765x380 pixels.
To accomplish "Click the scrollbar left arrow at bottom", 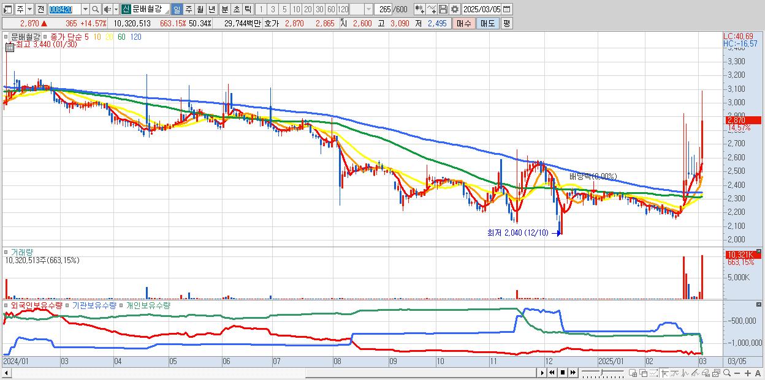I will (6, 373).
